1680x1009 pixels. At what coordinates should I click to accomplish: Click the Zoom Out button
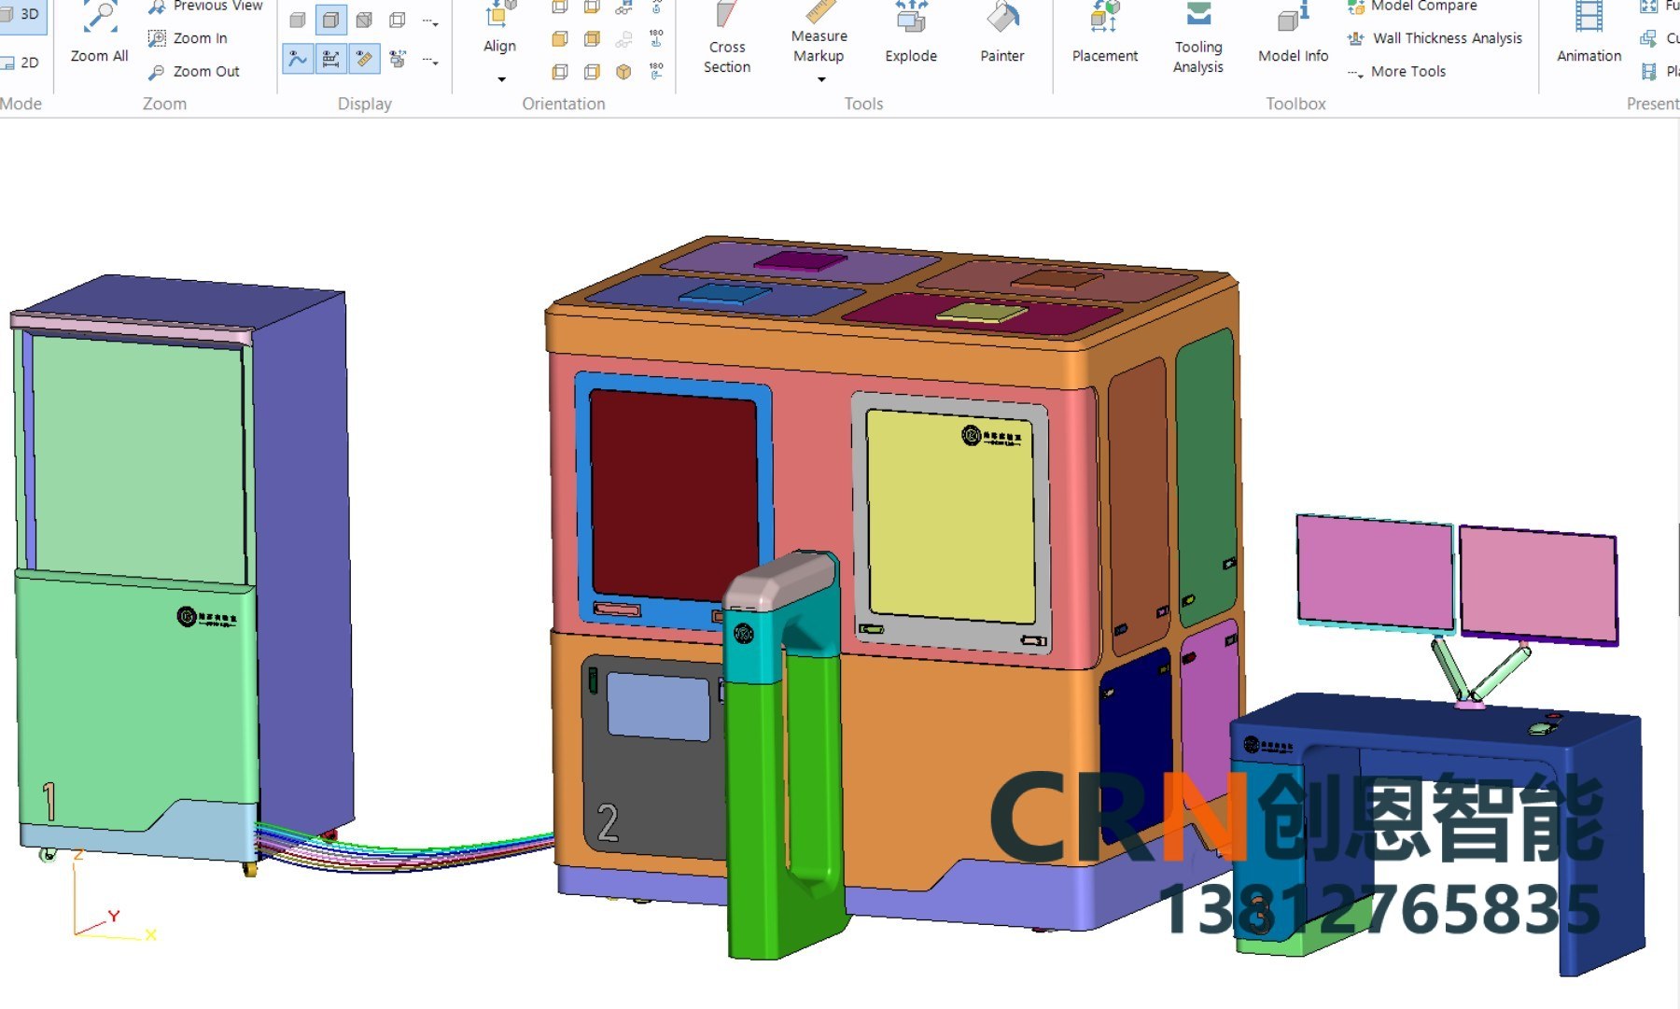point(194,71)
